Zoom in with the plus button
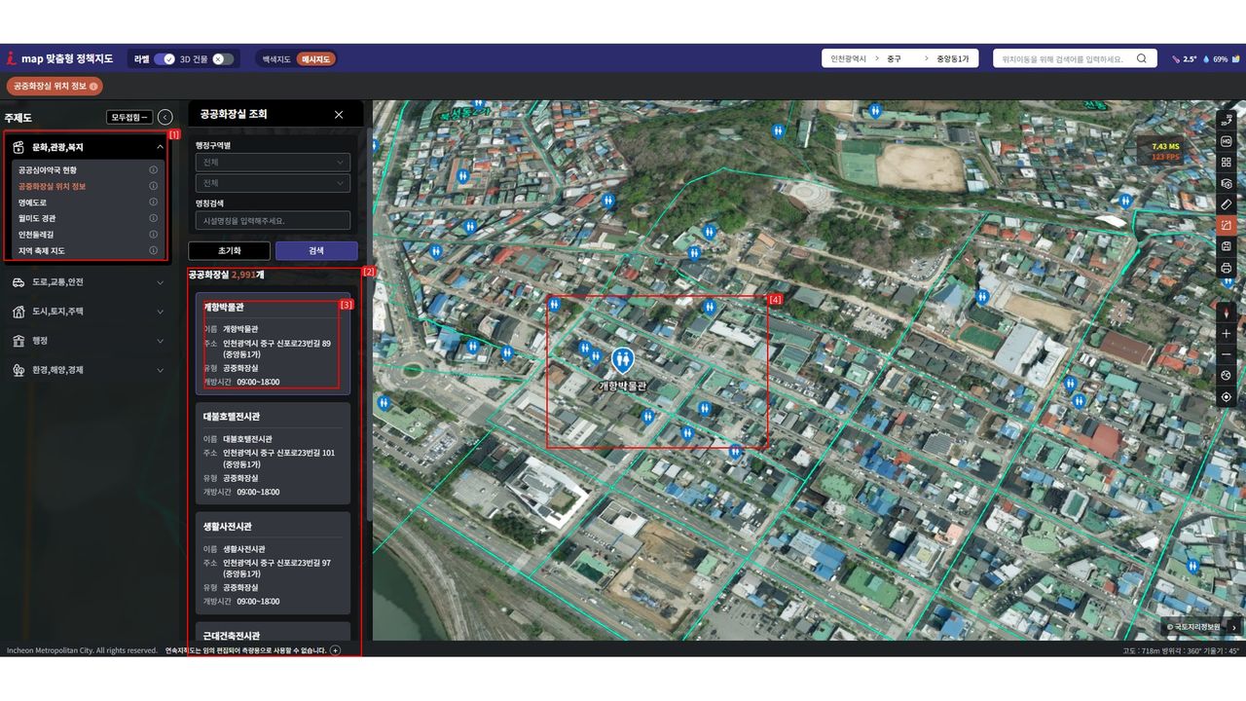 click(x=1226, y=334)
